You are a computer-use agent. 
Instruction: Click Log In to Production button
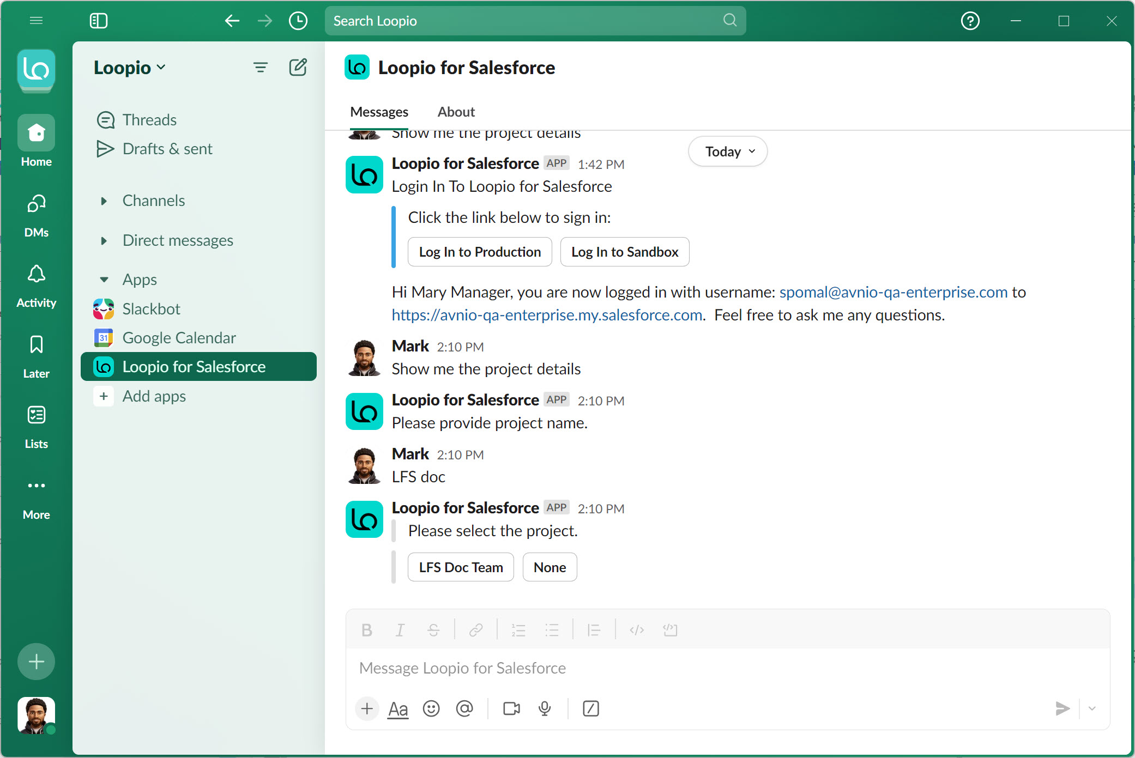point(480,252)
